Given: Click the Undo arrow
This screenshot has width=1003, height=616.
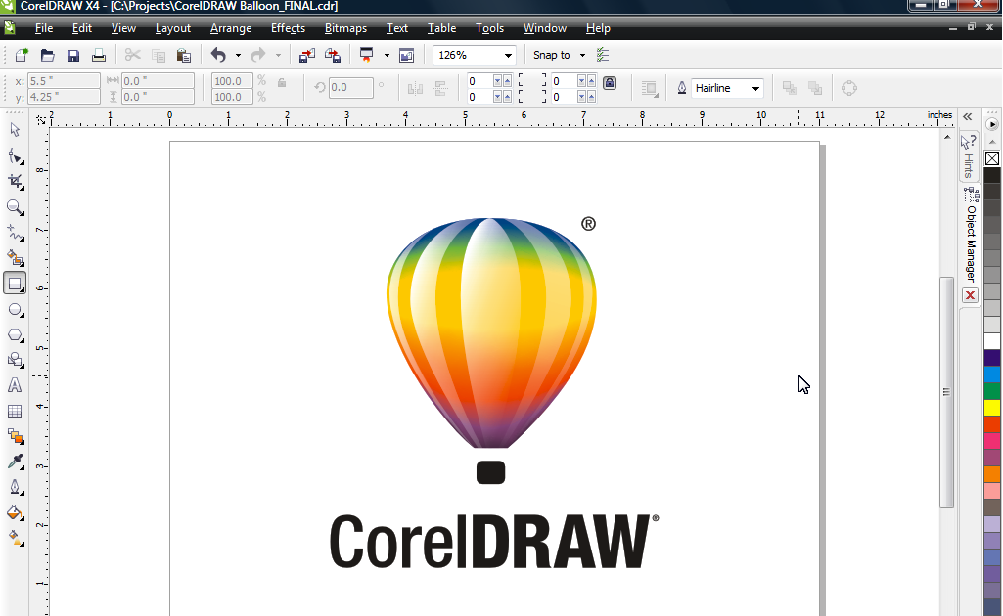Looking at the screenshot, I should (218, 55).
